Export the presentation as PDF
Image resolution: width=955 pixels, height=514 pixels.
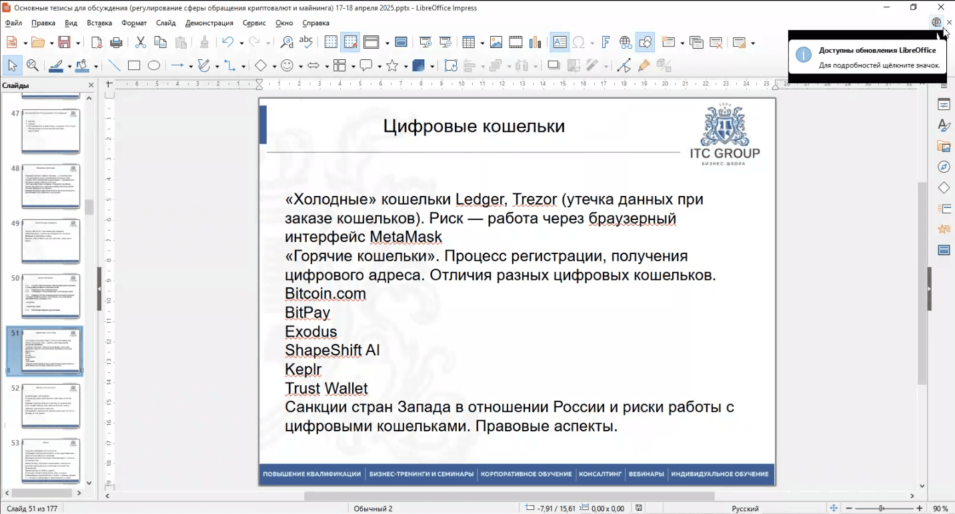point(97,43)
